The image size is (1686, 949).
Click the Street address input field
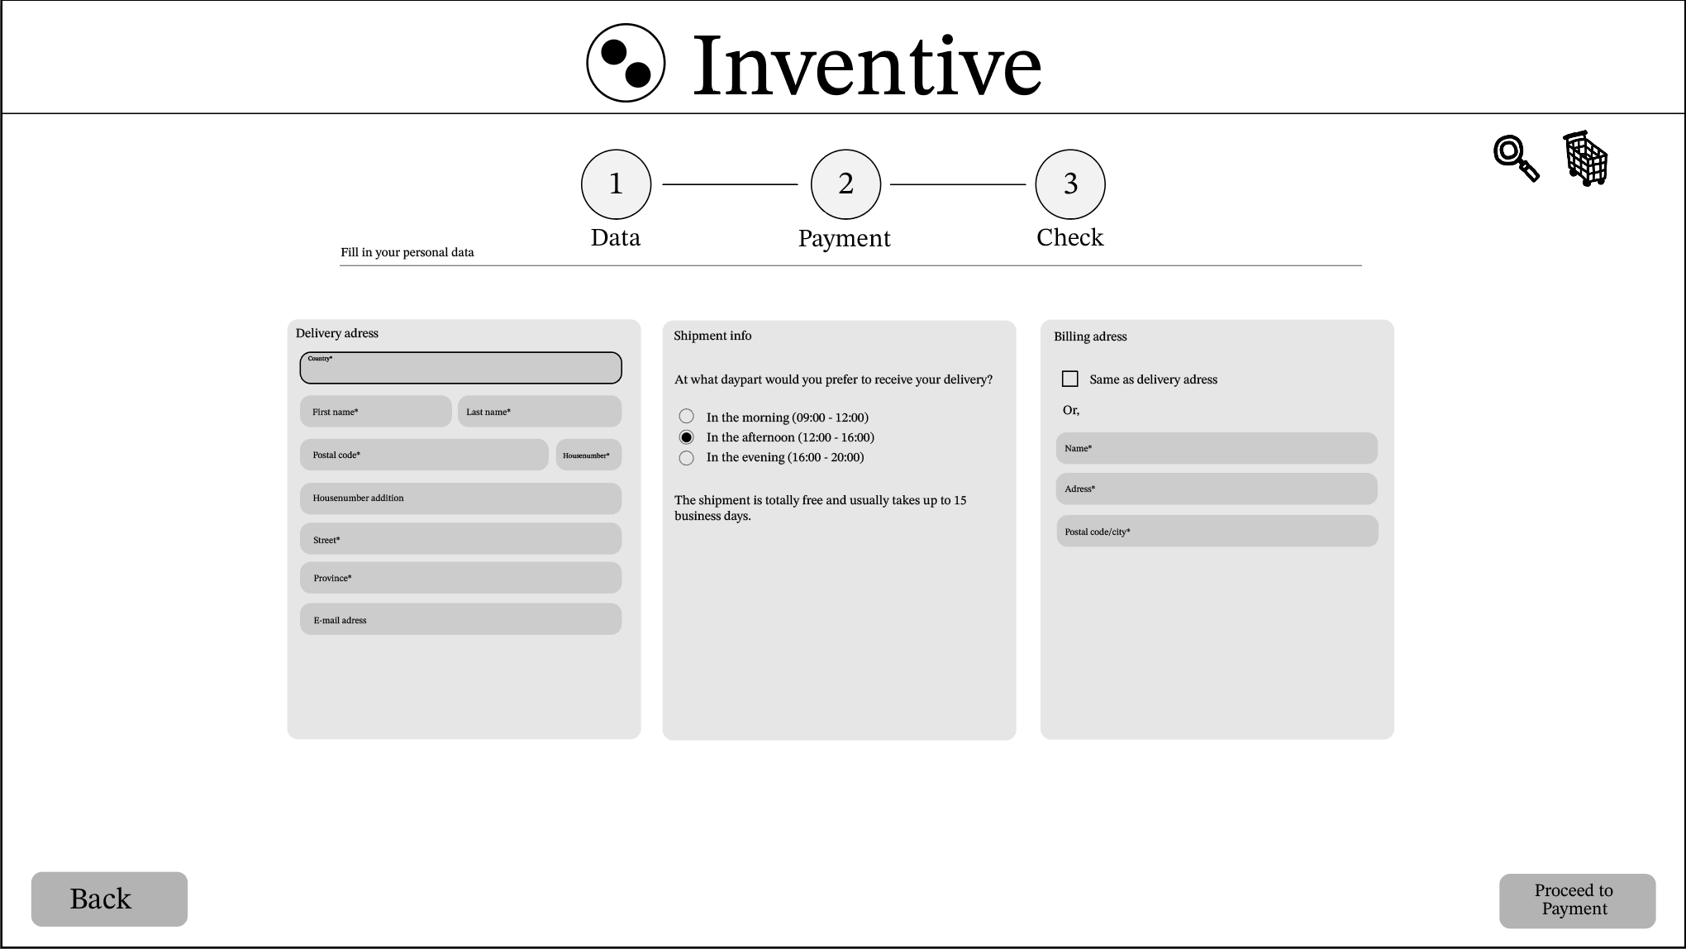click(461, 539)
